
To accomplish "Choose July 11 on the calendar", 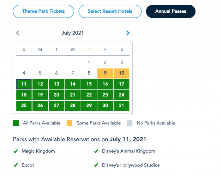I will click(x=24, y=84).
